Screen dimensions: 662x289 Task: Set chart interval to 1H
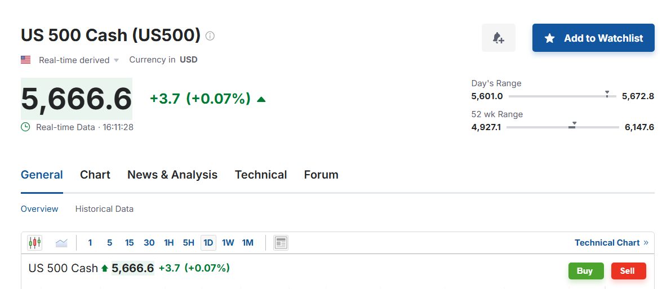[x=168, y=243]
